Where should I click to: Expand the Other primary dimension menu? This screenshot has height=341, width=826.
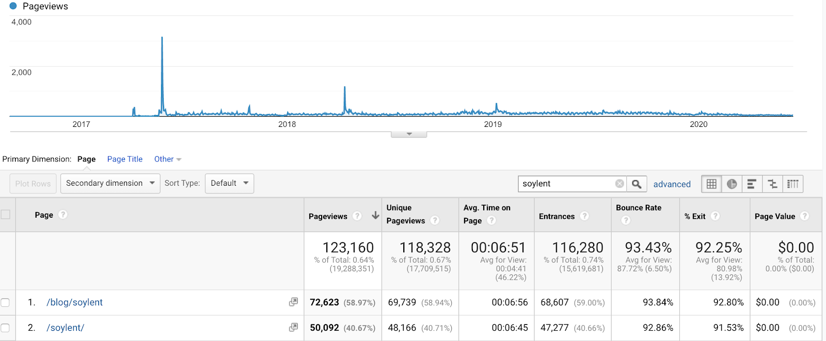(168, 159)
